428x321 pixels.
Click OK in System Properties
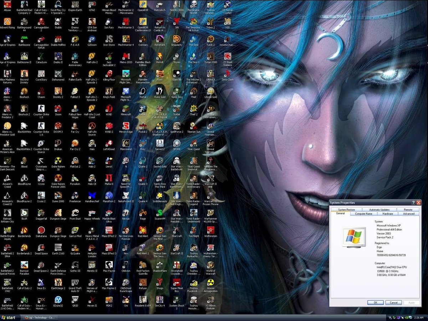(x=376, y=302)
